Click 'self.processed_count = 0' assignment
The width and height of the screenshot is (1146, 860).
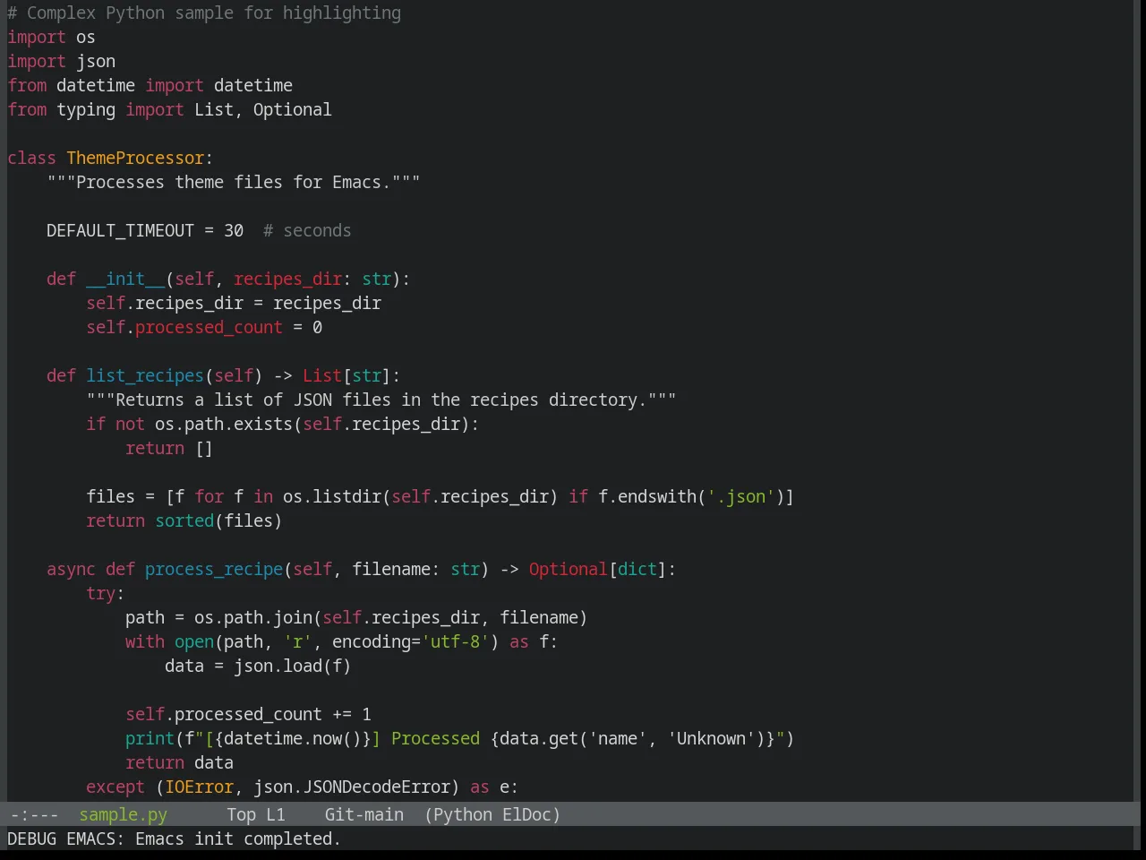point(204,327)
